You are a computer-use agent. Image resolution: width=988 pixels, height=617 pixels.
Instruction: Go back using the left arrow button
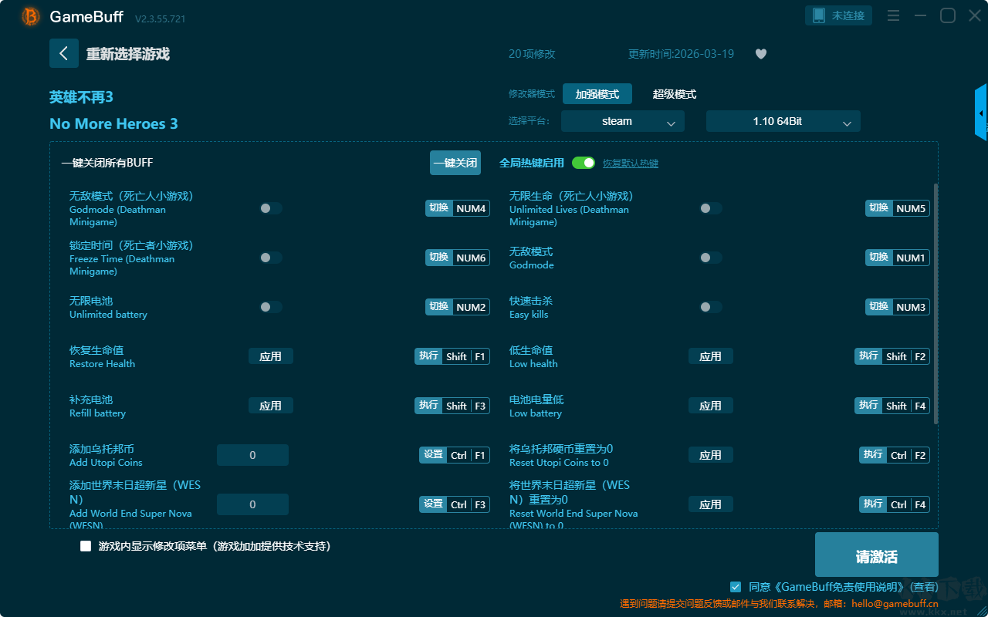[64, 53]
